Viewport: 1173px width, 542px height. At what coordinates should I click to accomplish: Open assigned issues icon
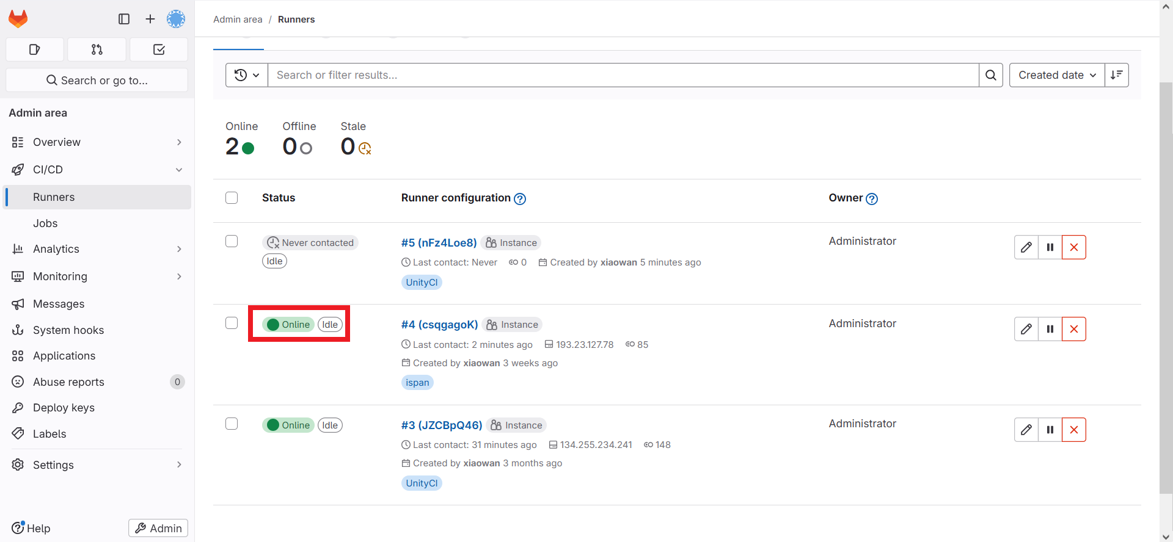[x=35, y=49]
